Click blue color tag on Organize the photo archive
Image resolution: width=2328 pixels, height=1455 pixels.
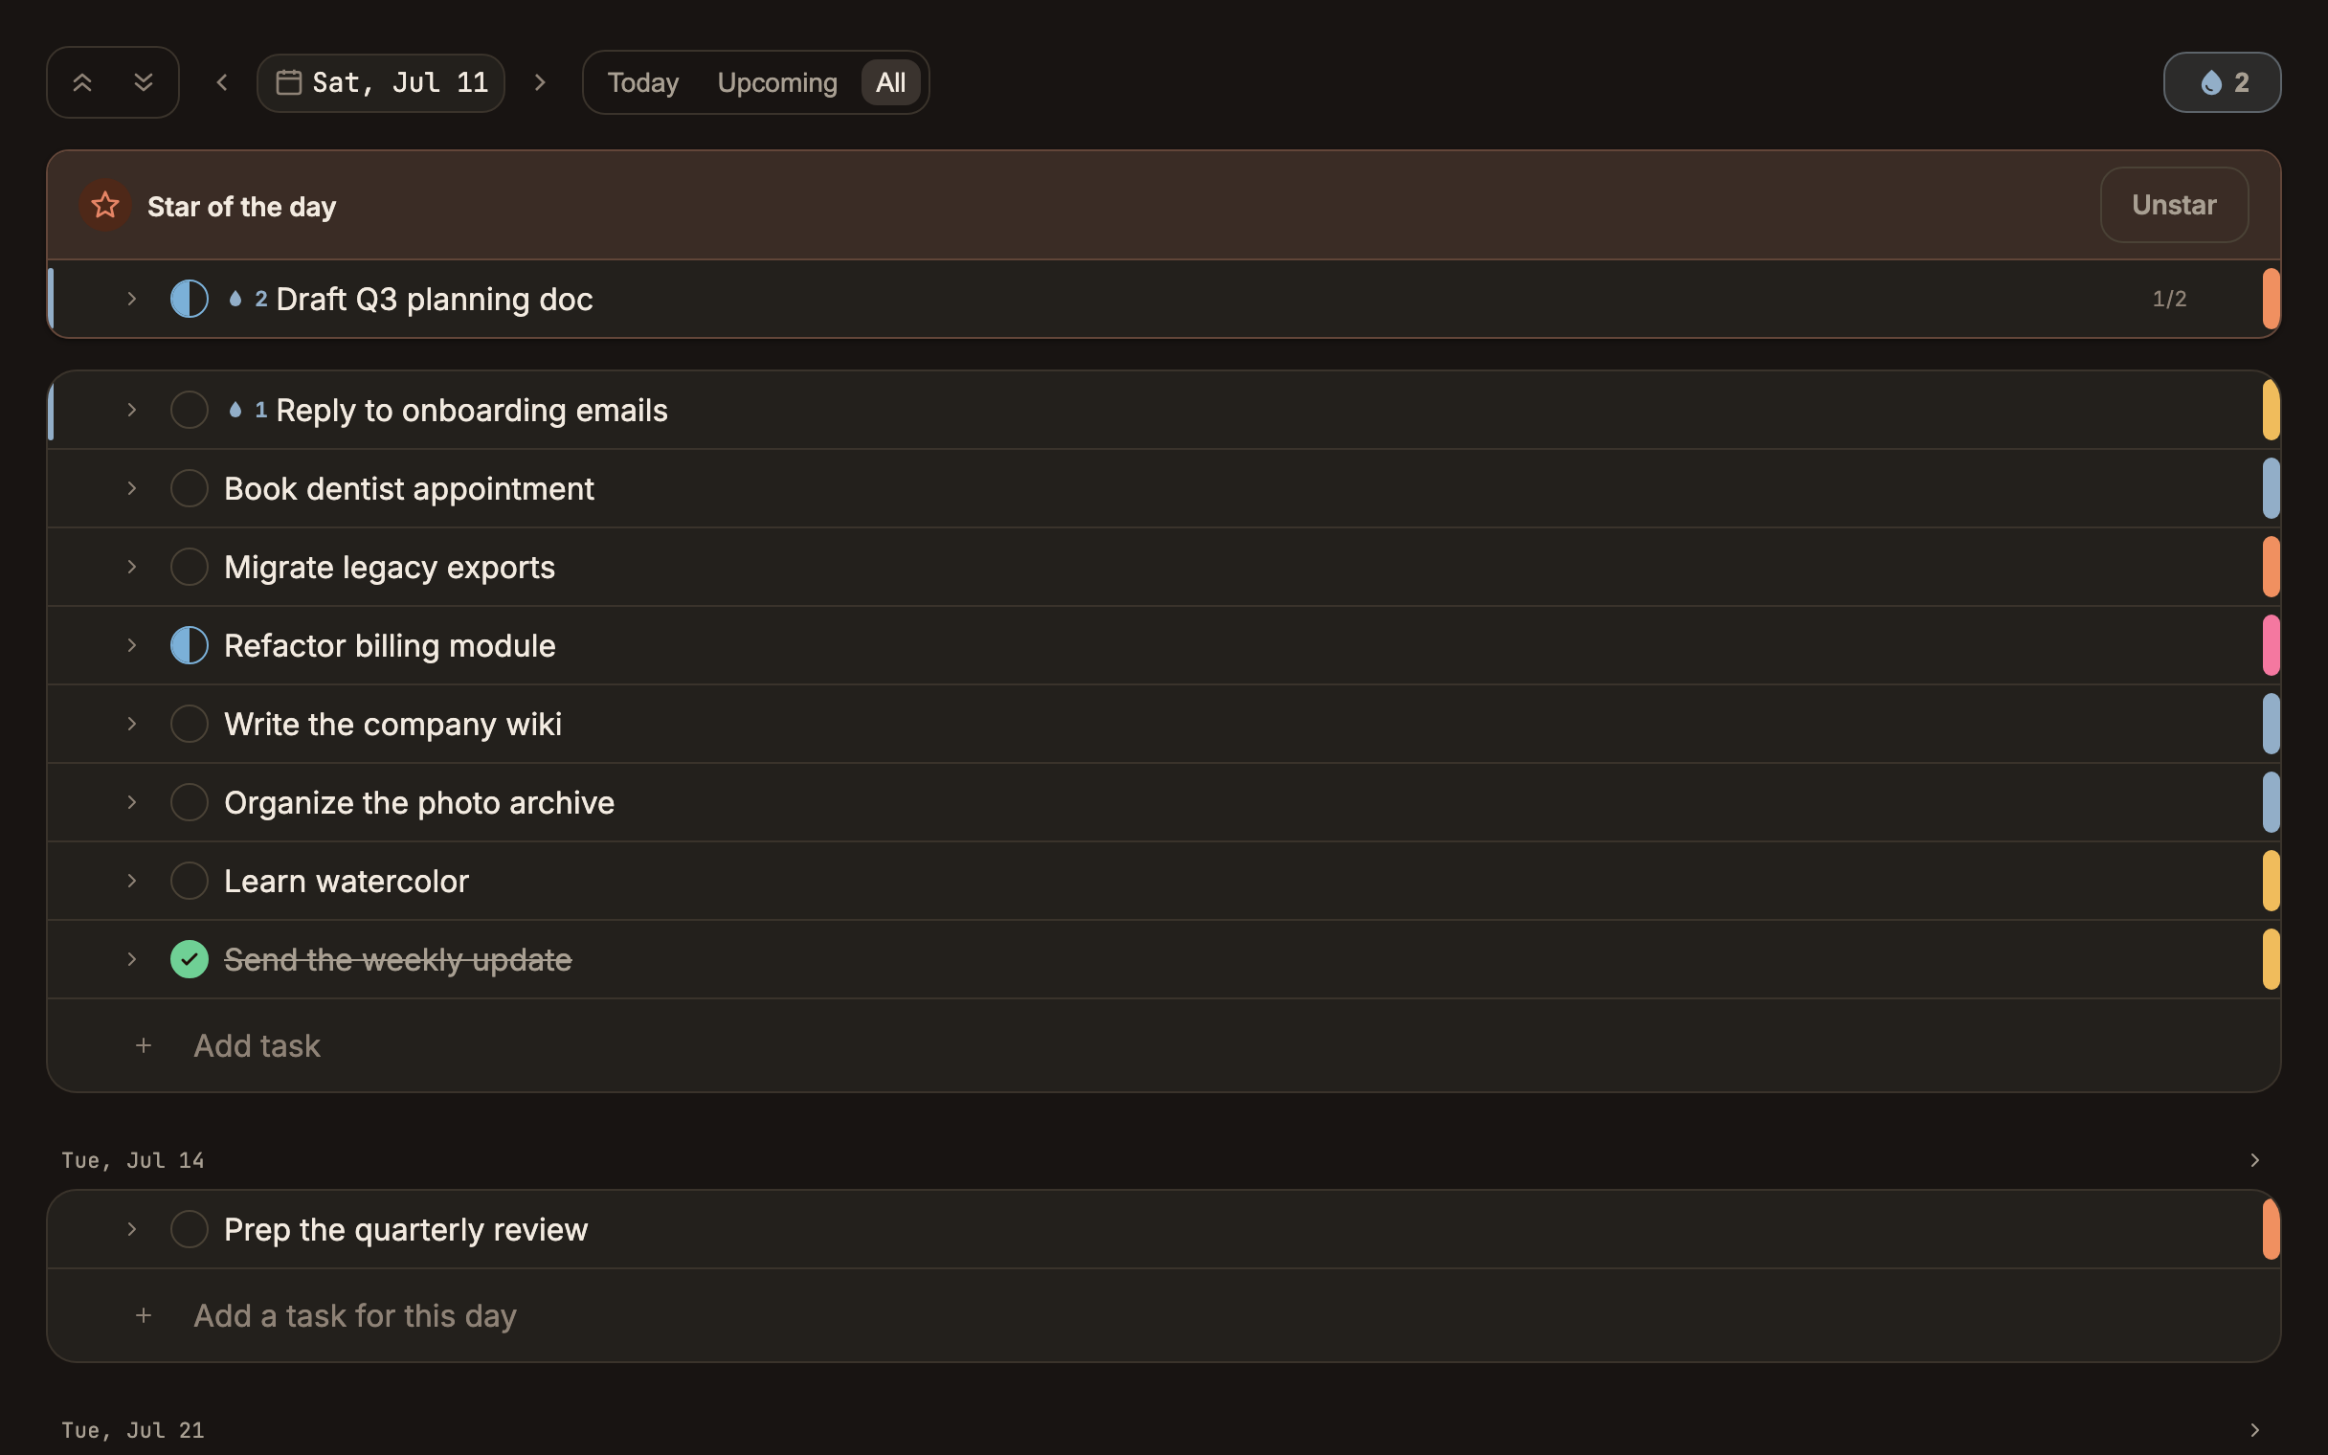tap(2271, 802)
